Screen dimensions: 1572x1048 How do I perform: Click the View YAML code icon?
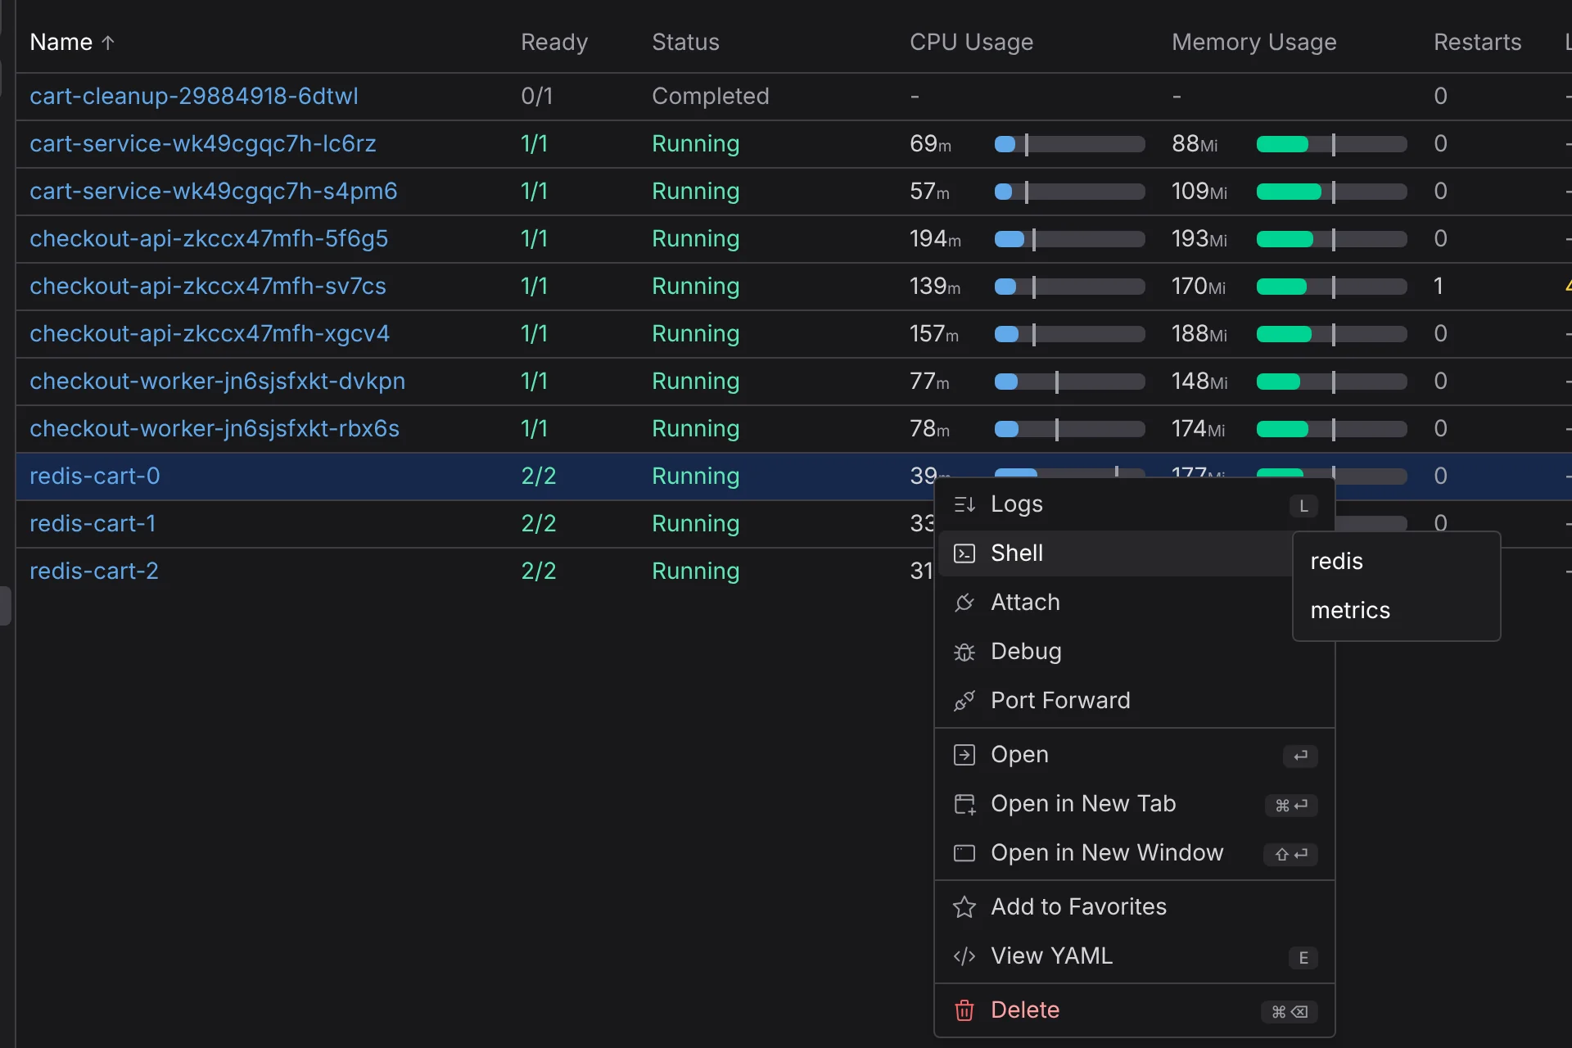(964, 956)
